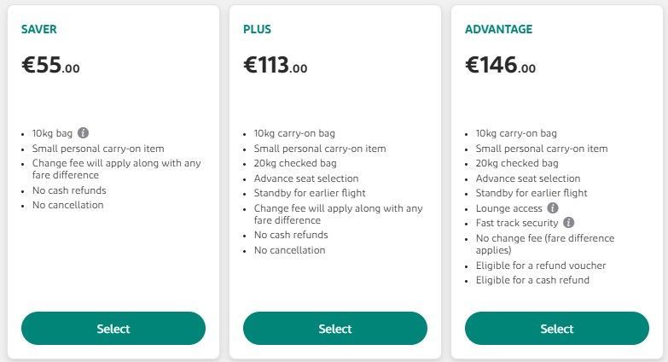Click 'Eligible for a refund voucher' item
668x362 pixels.
click(x=541, y=266)
